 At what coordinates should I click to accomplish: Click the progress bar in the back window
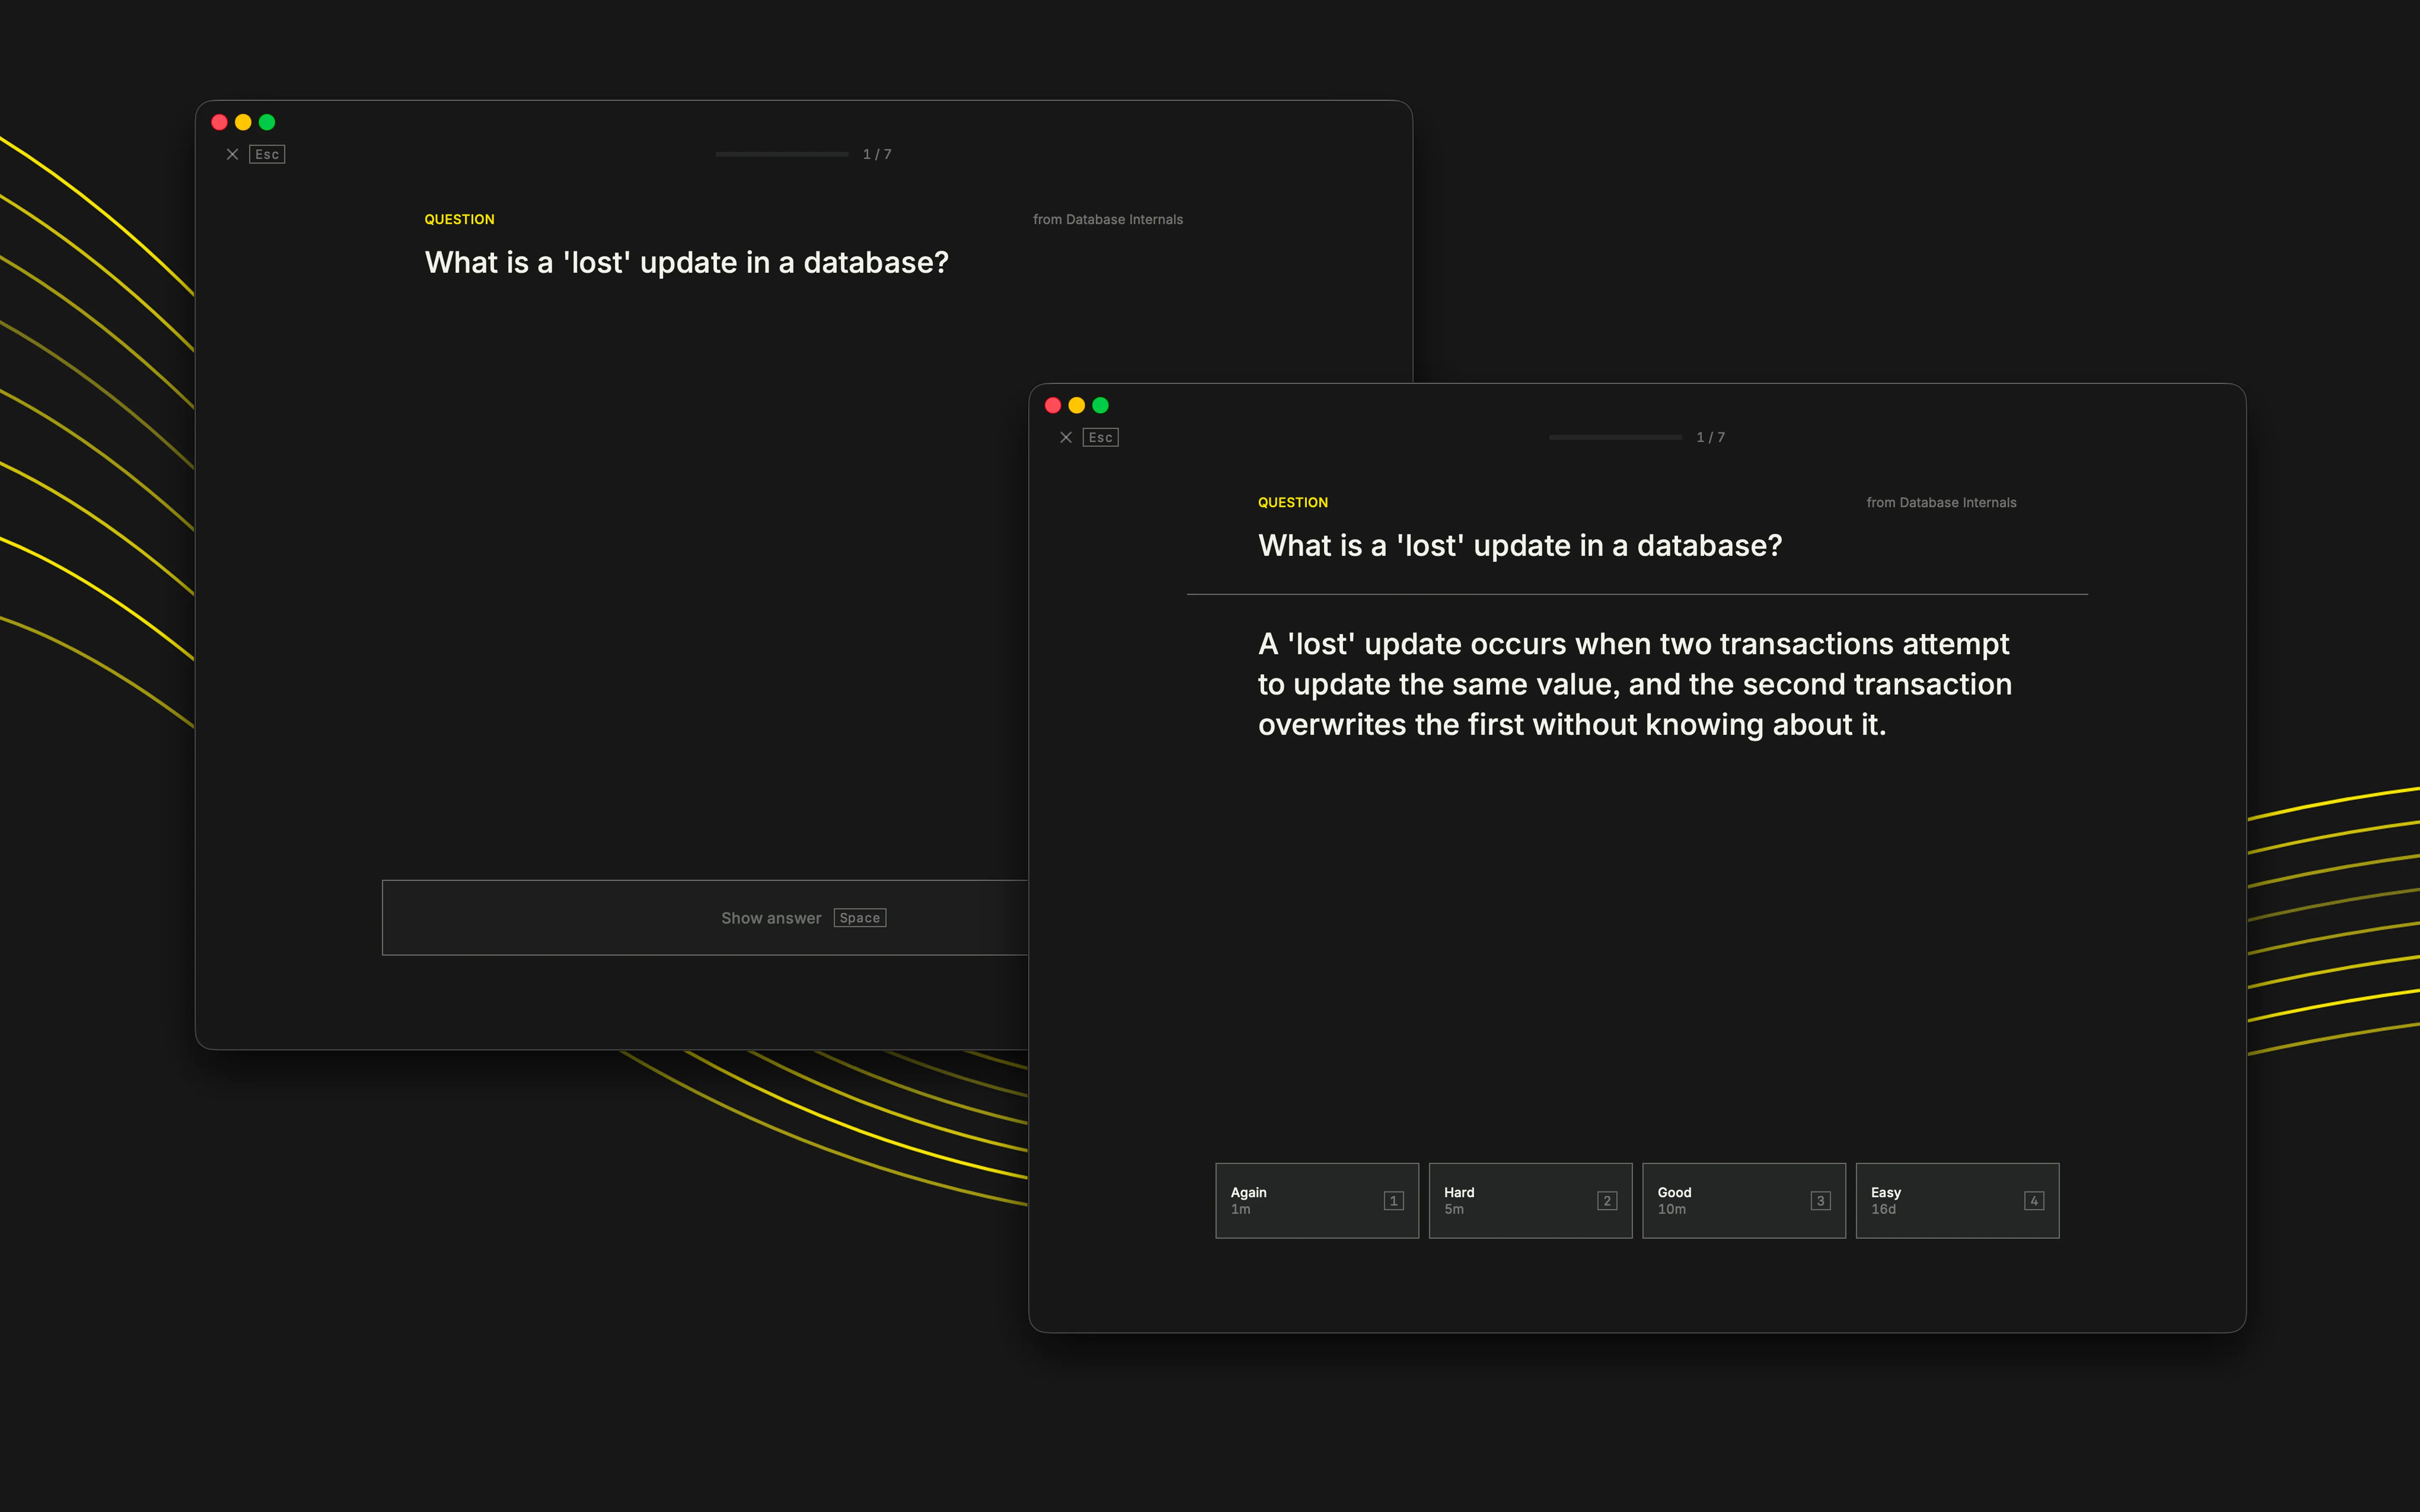pos(782,154)
